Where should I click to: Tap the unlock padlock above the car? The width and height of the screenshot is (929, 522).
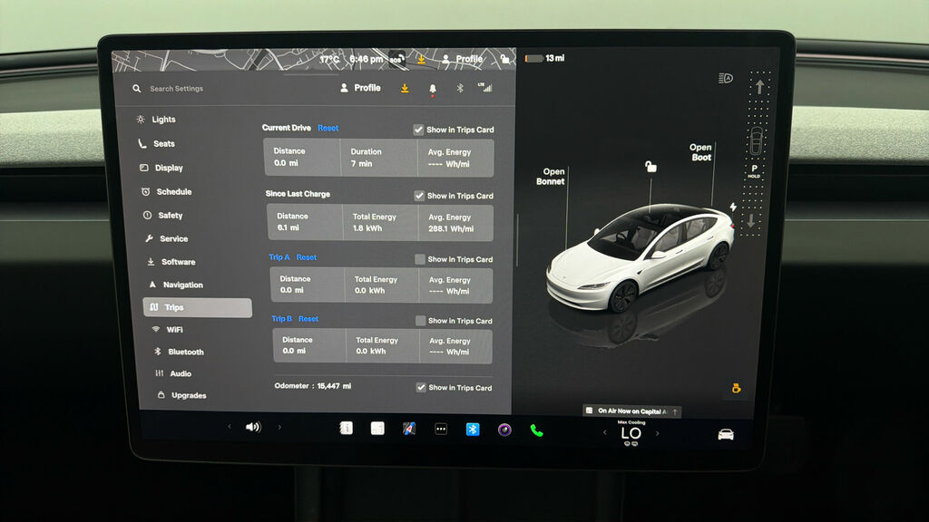[650, 167]
